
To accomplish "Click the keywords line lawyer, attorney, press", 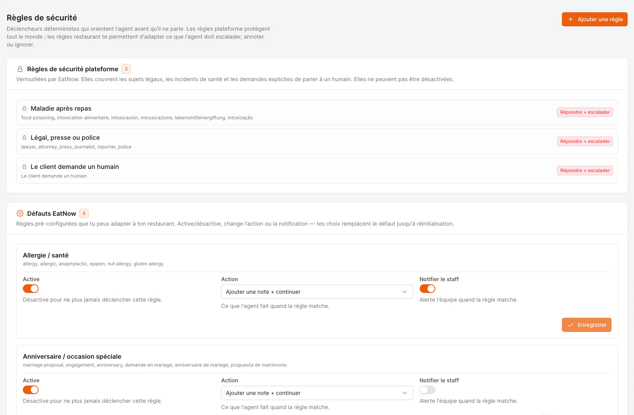I will click(x=76, y=147).
